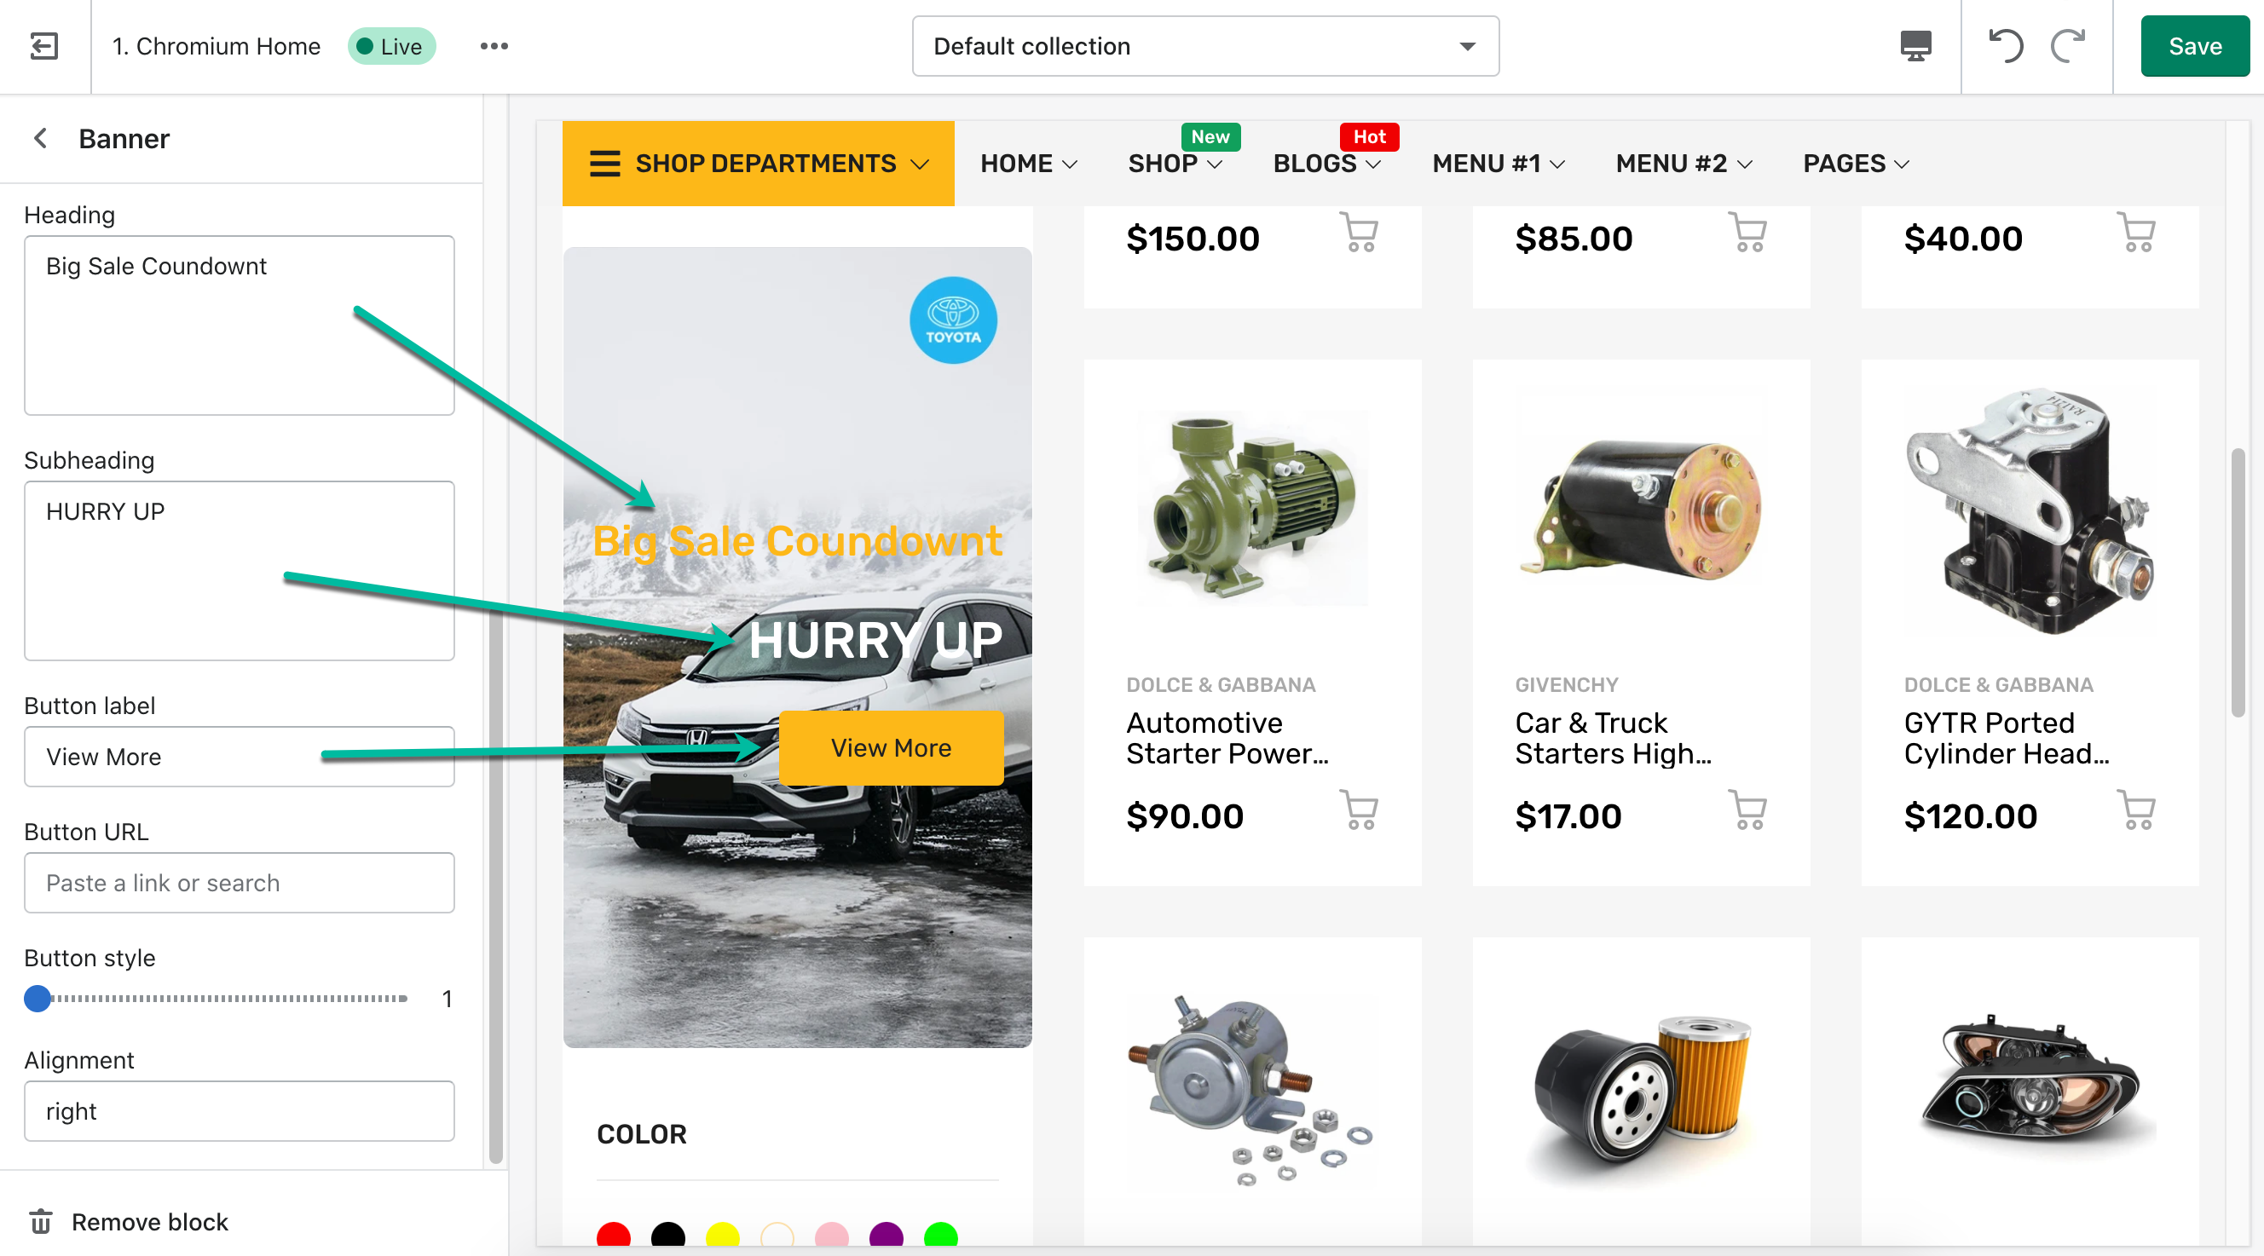The width and height of the screenshot is (2264, 1256).
Task: Click the redo arrow icon
Action: pyautogui.click(x=2068, y=46)
